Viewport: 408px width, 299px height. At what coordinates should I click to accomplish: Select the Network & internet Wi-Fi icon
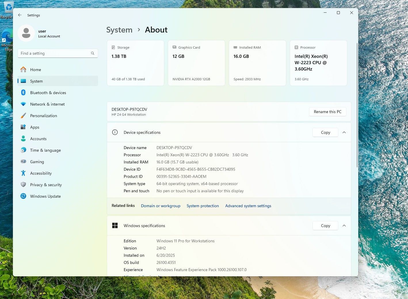23,104
